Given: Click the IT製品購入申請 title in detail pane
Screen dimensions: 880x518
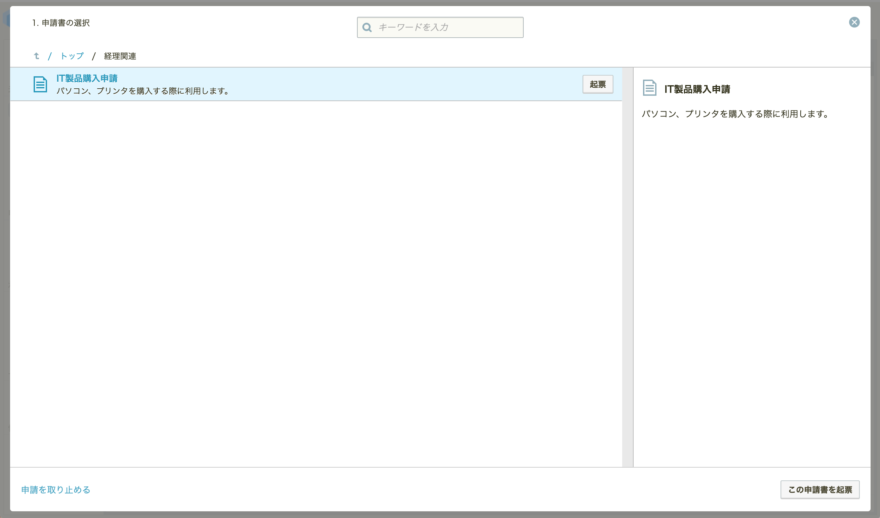Looking at the screenshot, I should (x=697, y=89).
